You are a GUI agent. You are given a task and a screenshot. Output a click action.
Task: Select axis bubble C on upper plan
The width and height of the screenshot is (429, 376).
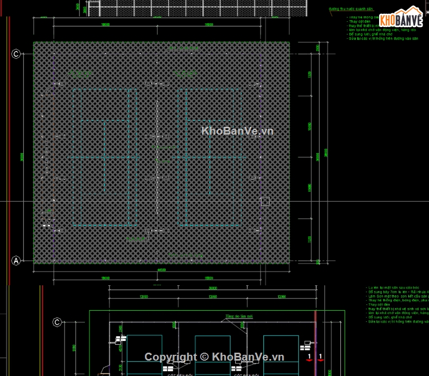(x=16, y=54)
